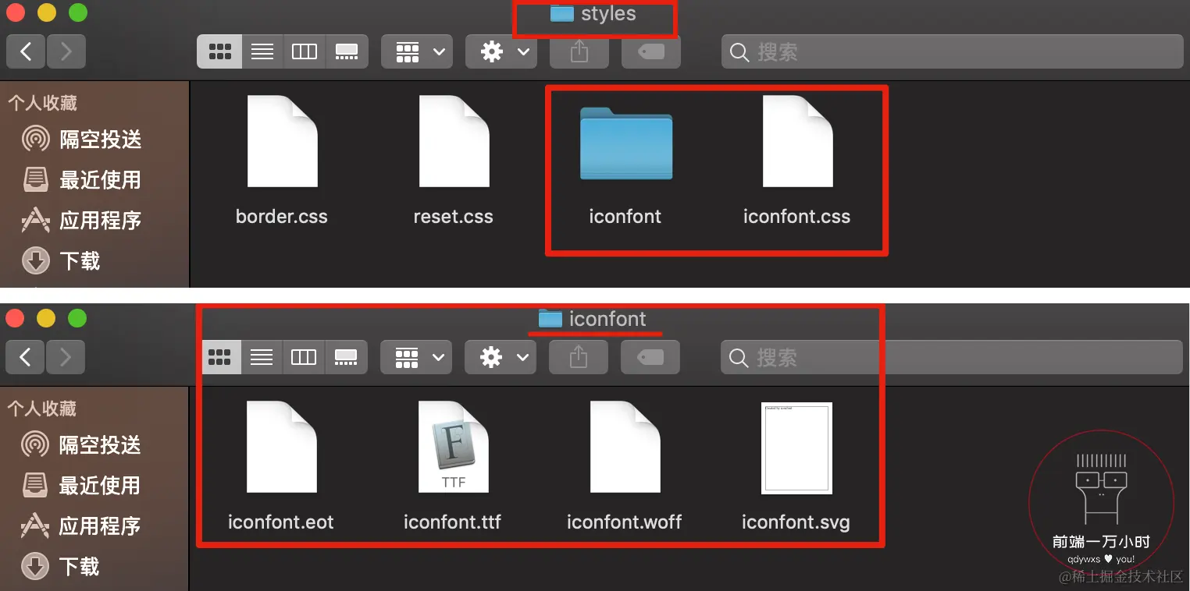This screenshot has height=591, width=1190.
Task: Select reset.css file icon
Action: [x=454, y=141]
